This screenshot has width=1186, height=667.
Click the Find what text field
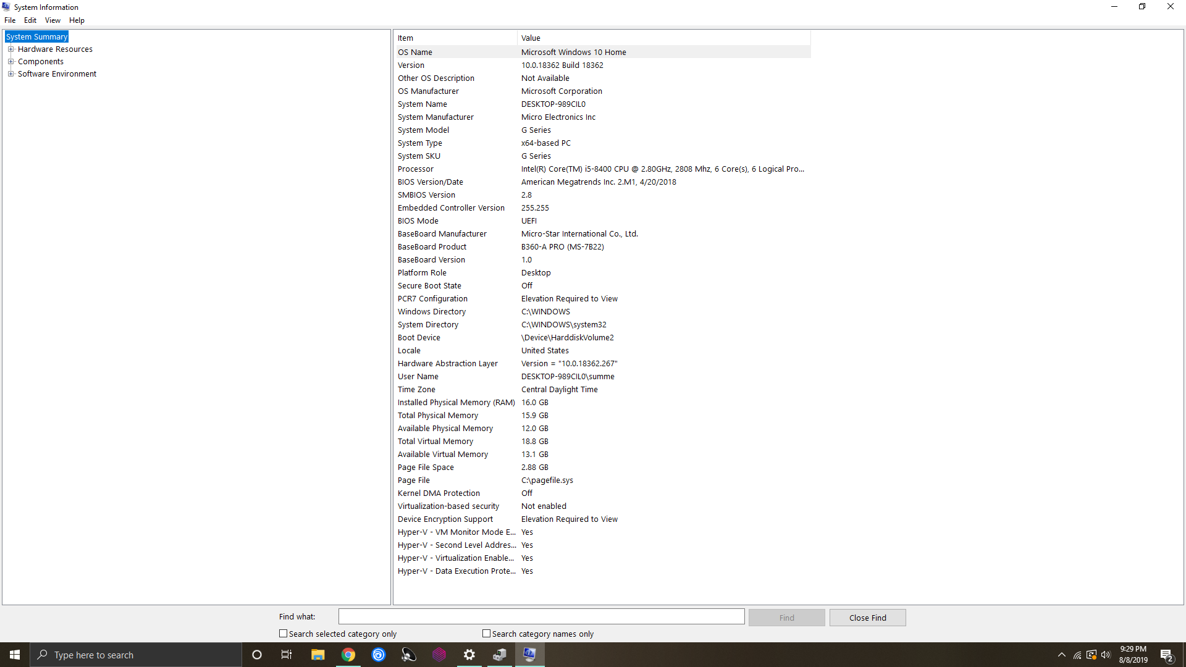click(x=541, y=616)
